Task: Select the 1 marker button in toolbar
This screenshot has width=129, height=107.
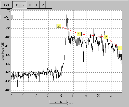Action: click(x=36, y=5)
